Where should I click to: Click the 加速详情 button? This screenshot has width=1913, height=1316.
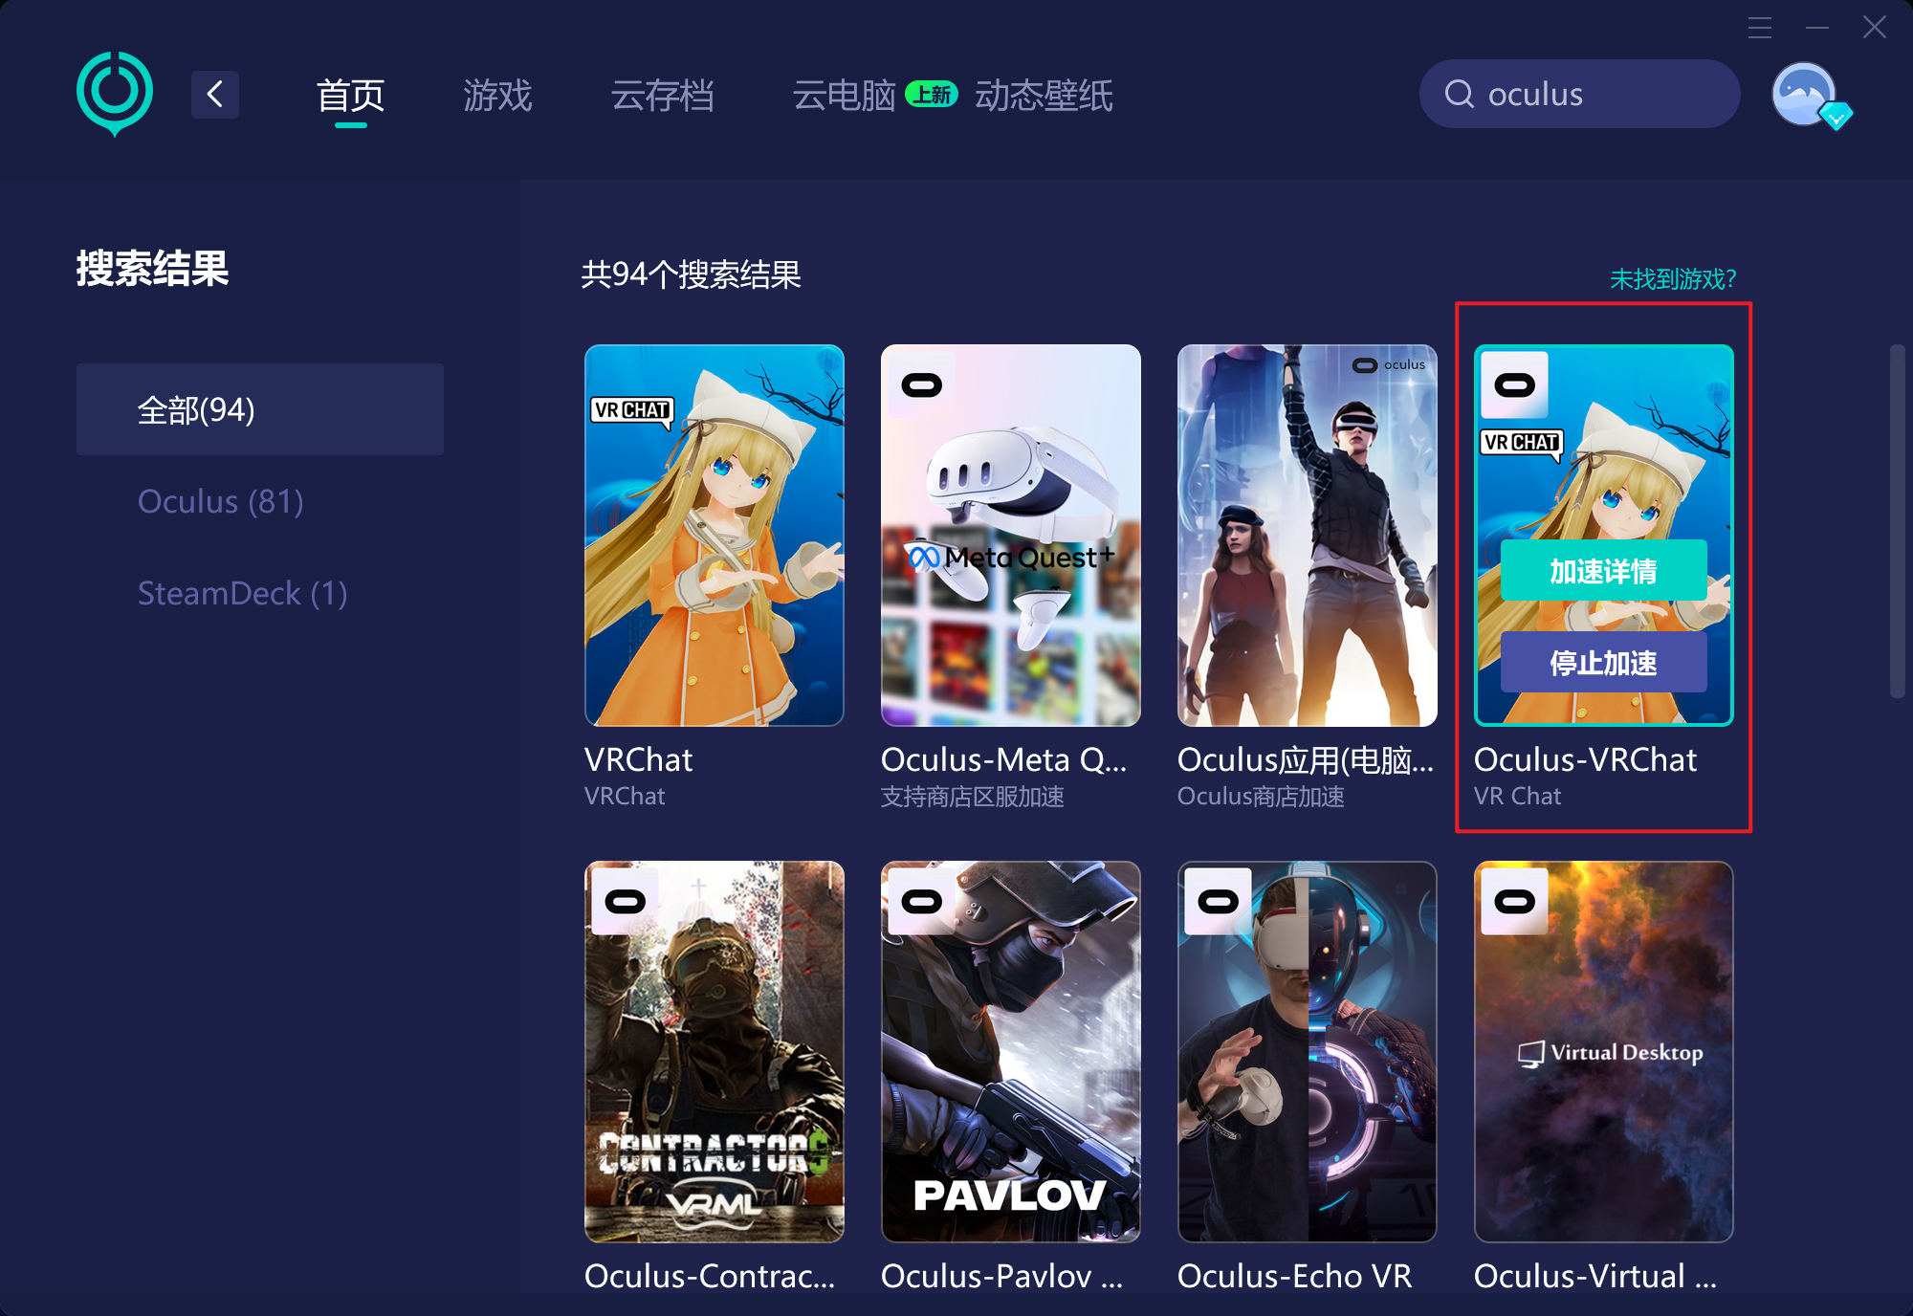tap(1603, 571)
